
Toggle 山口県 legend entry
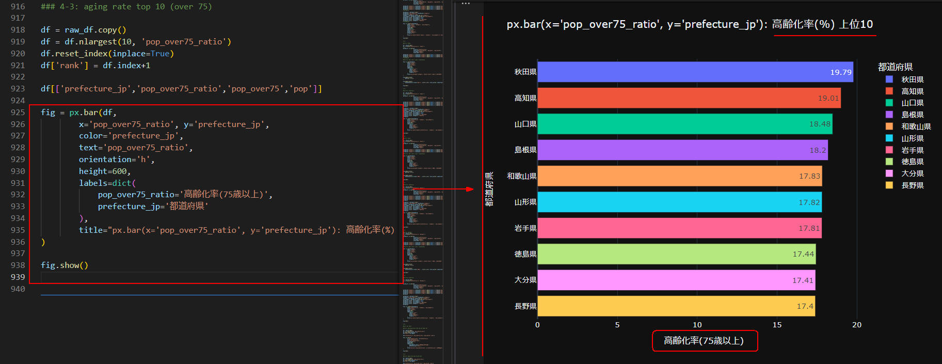point(904,103)
